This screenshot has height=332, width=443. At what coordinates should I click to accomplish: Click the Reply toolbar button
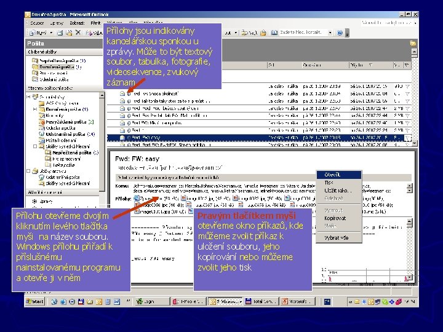94,33
